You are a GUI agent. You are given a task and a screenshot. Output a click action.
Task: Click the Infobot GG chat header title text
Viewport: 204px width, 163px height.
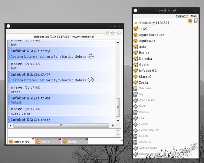[x=64, y=37]
